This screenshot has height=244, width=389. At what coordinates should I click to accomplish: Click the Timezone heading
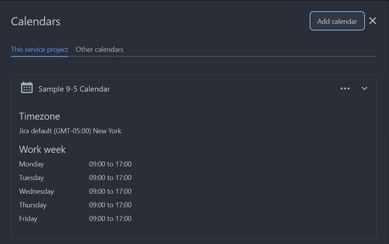(x=39, y=116)
